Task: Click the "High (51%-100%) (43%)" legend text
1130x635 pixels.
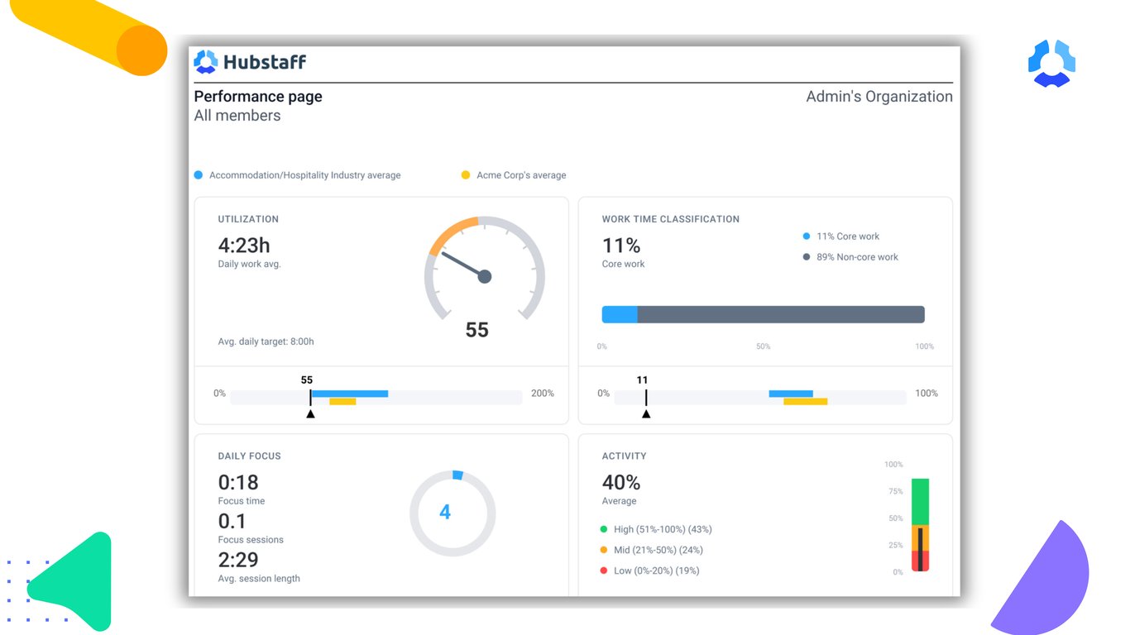Action: click(x=663, y=529)
